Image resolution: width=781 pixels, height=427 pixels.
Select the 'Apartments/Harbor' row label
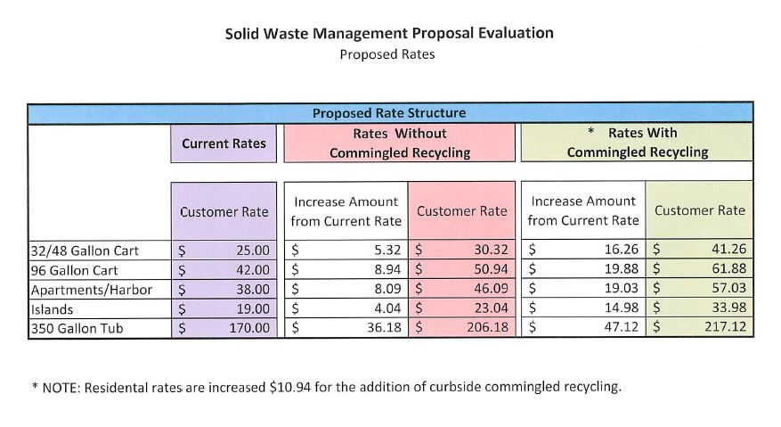92,290
